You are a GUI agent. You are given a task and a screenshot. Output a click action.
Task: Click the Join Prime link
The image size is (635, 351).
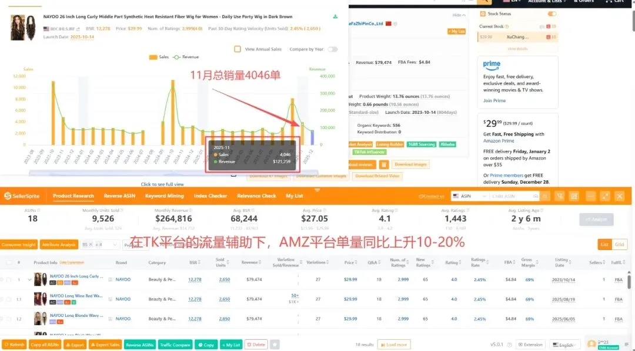coord(494,101)
